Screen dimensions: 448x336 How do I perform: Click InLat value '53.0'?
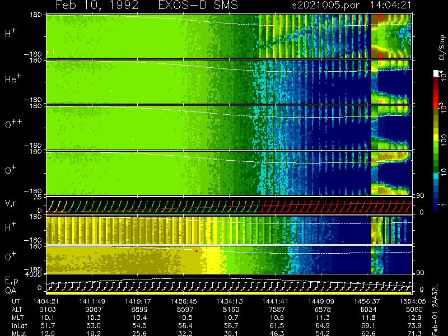click(94, 325)
